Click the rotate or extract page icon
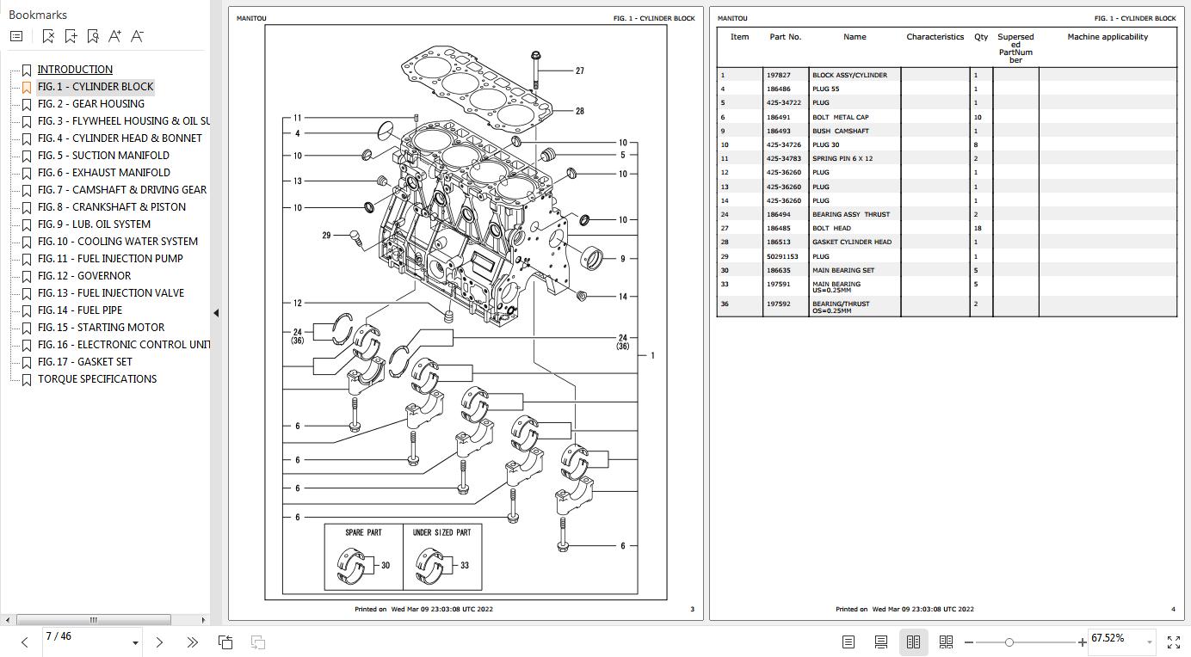Screen dimensions: 1191x657 (225, 642)
